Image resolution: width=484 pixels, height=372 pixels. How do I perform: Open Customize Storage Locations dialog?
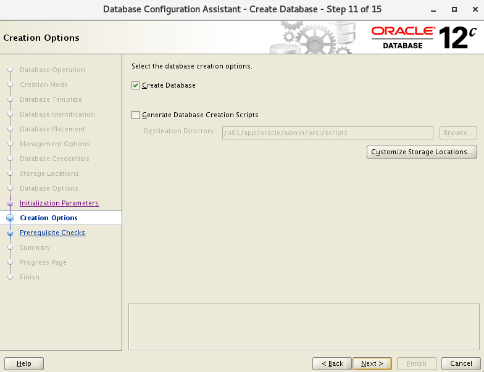422,152
